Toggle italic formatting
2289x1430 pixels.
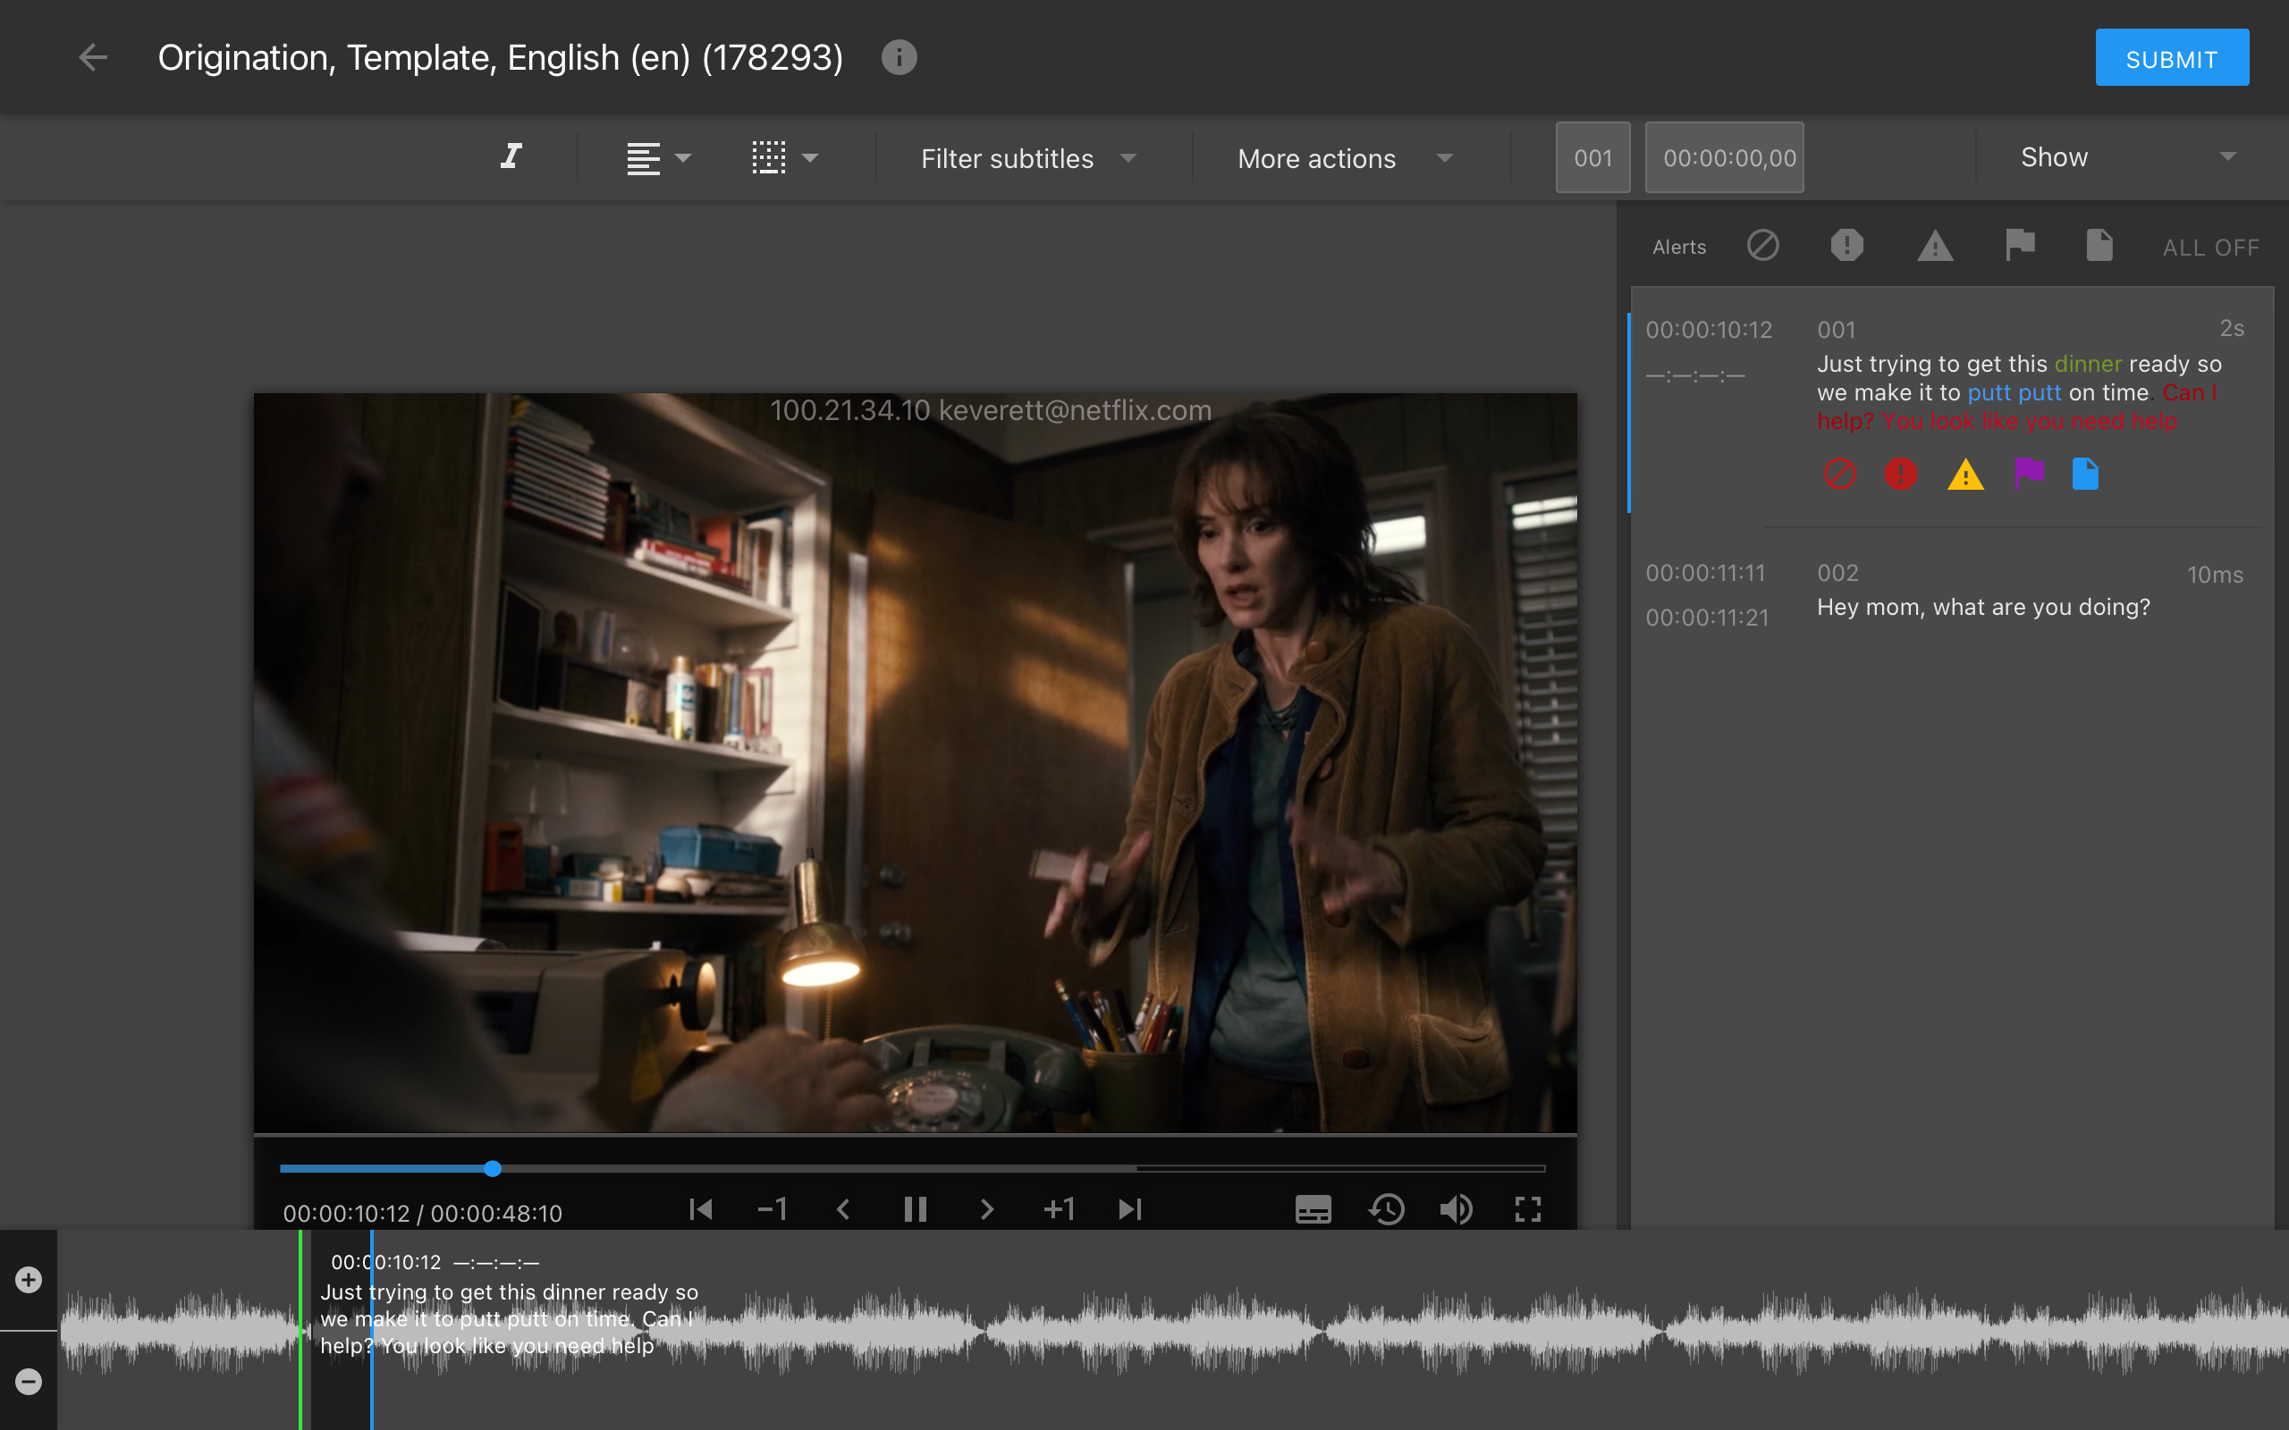511,157
